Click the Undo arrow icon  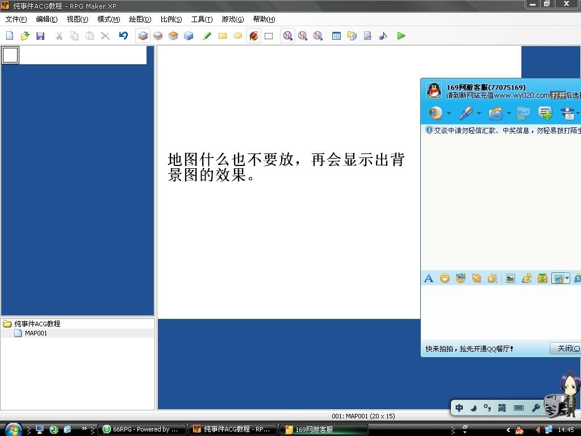pos(123,36)
